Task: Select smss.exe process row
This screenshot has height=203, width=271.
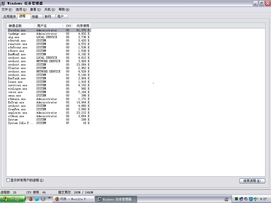Action: click(49, 96)
